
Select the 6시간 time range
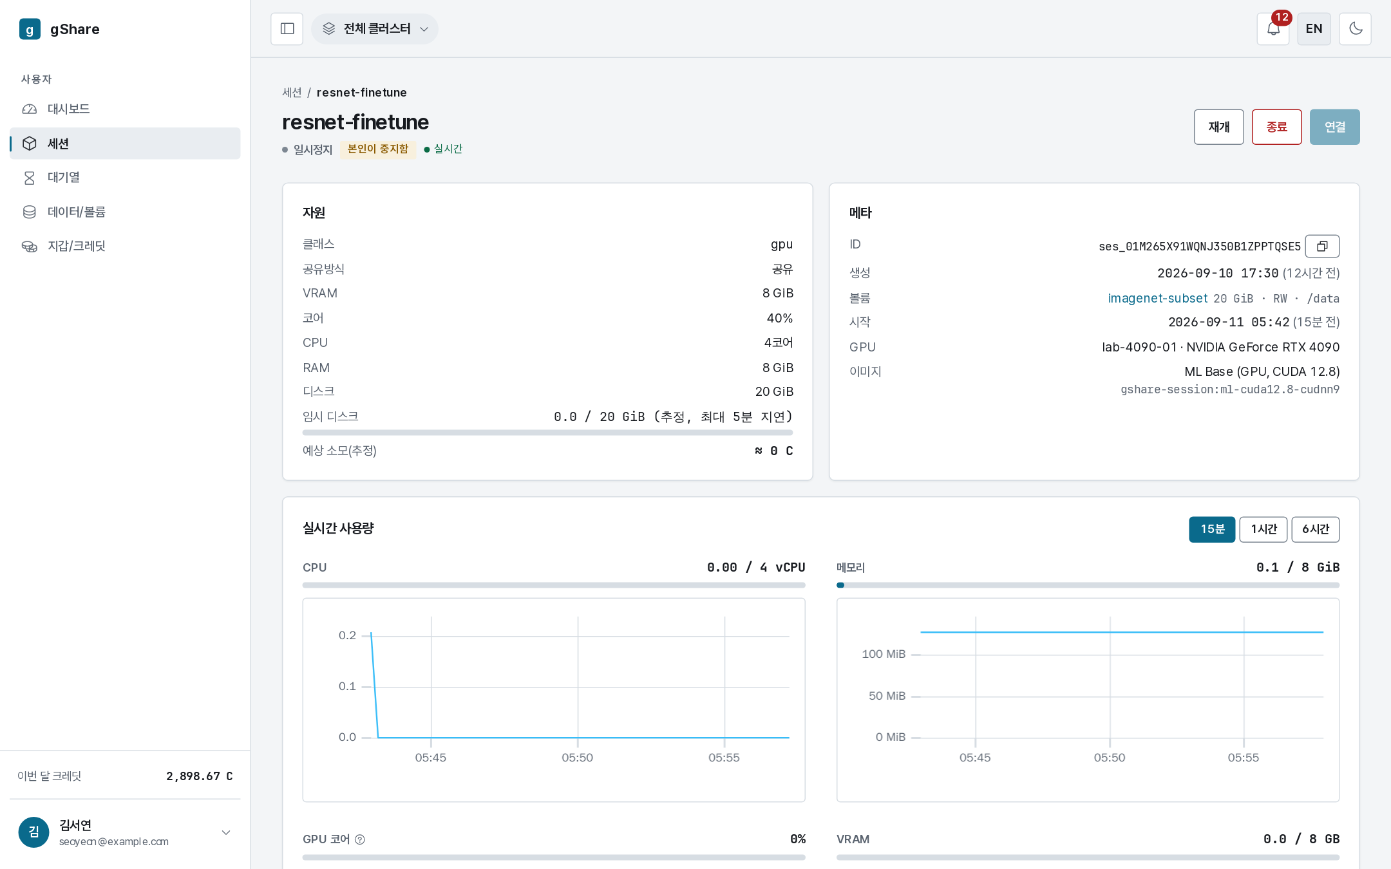[1316, 529]
